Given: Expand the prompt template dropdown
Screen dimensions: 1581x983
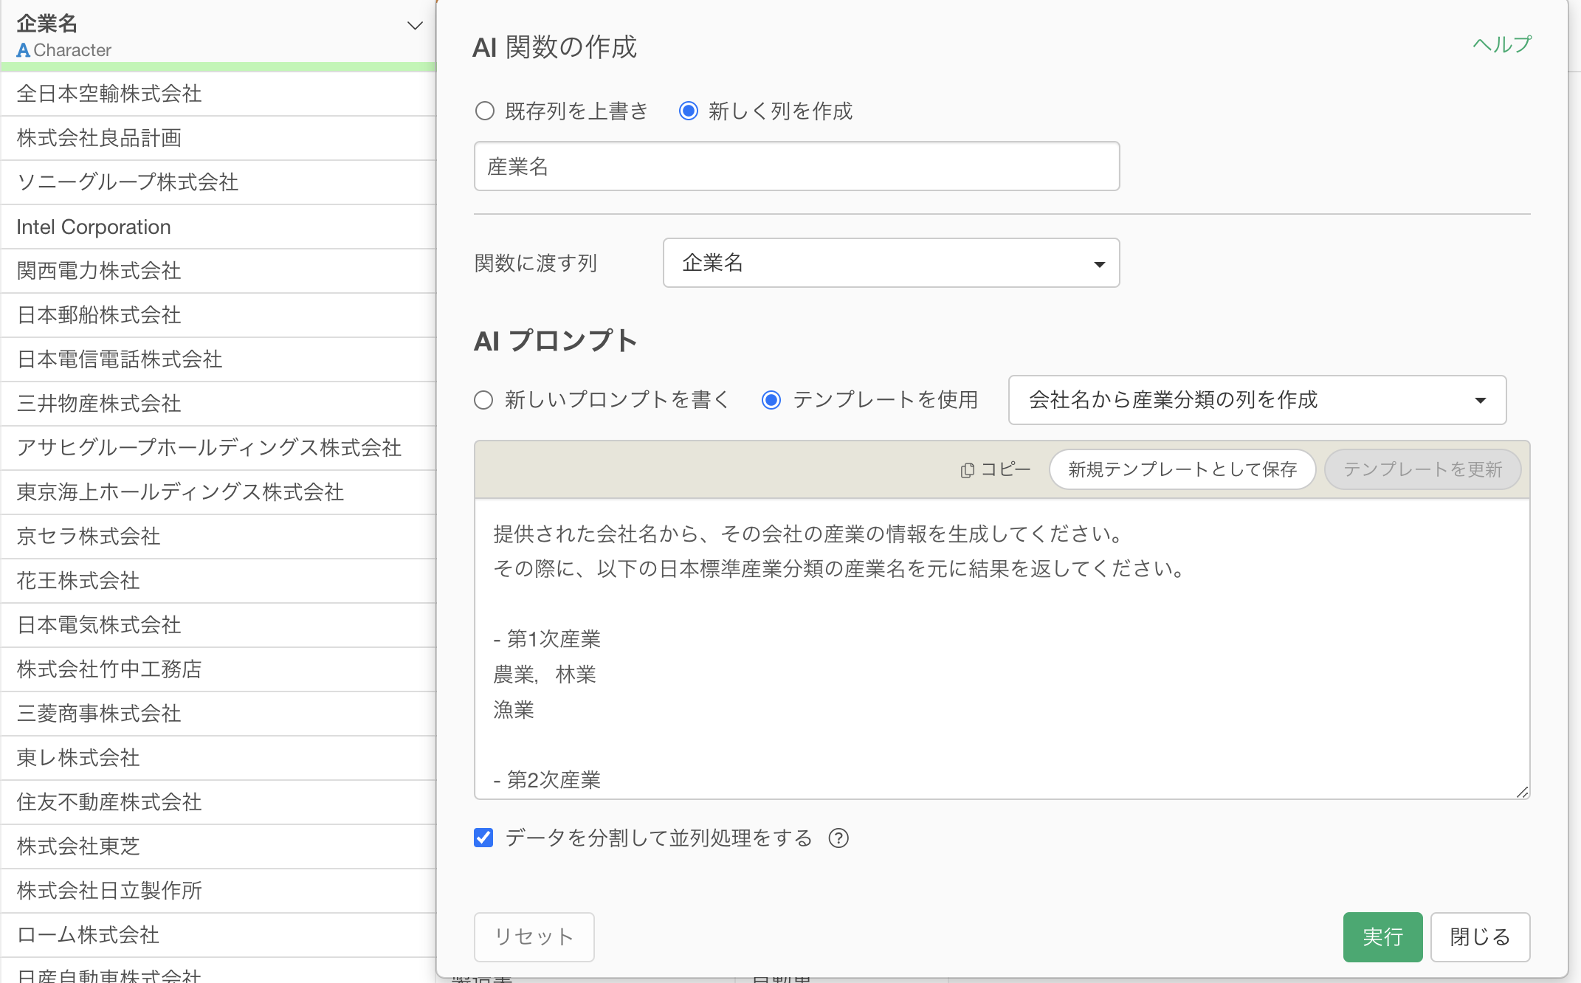Looking at the screenshot, I should tap(1256, 400).
